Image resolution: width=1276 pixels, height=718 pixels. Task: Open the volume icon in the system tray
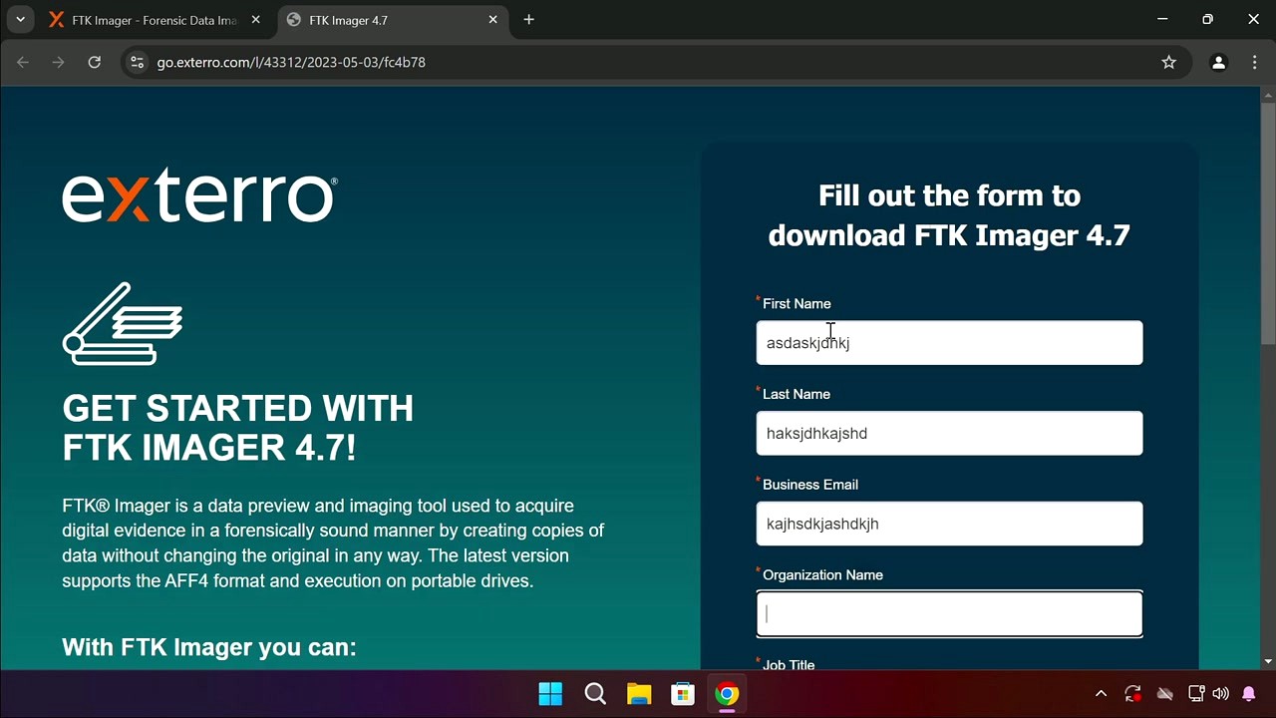[1220, 693]
